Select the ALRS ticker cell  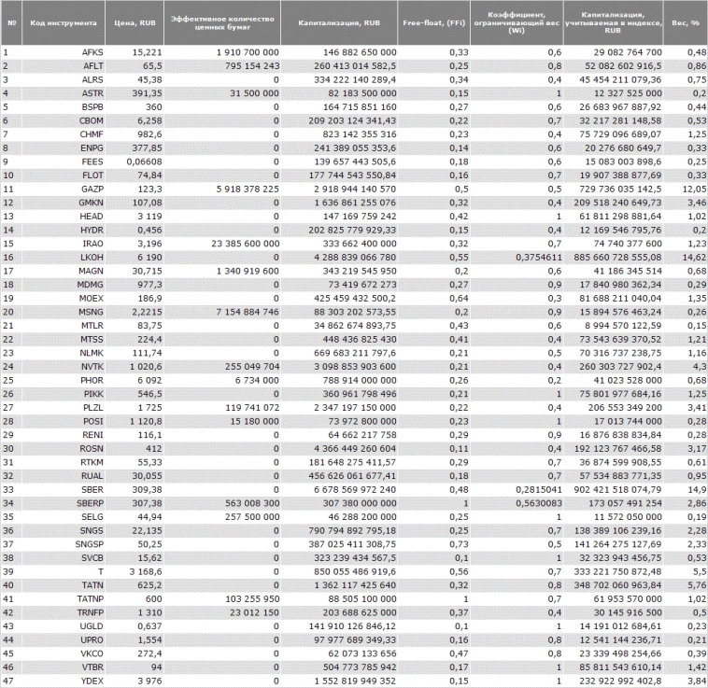point(64,79)
